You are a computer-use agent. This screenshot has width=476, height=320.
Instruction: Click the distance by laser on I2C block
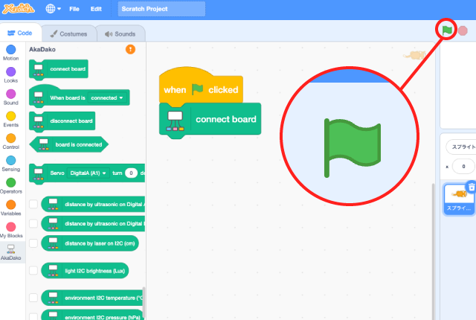[x=90, y=243]
